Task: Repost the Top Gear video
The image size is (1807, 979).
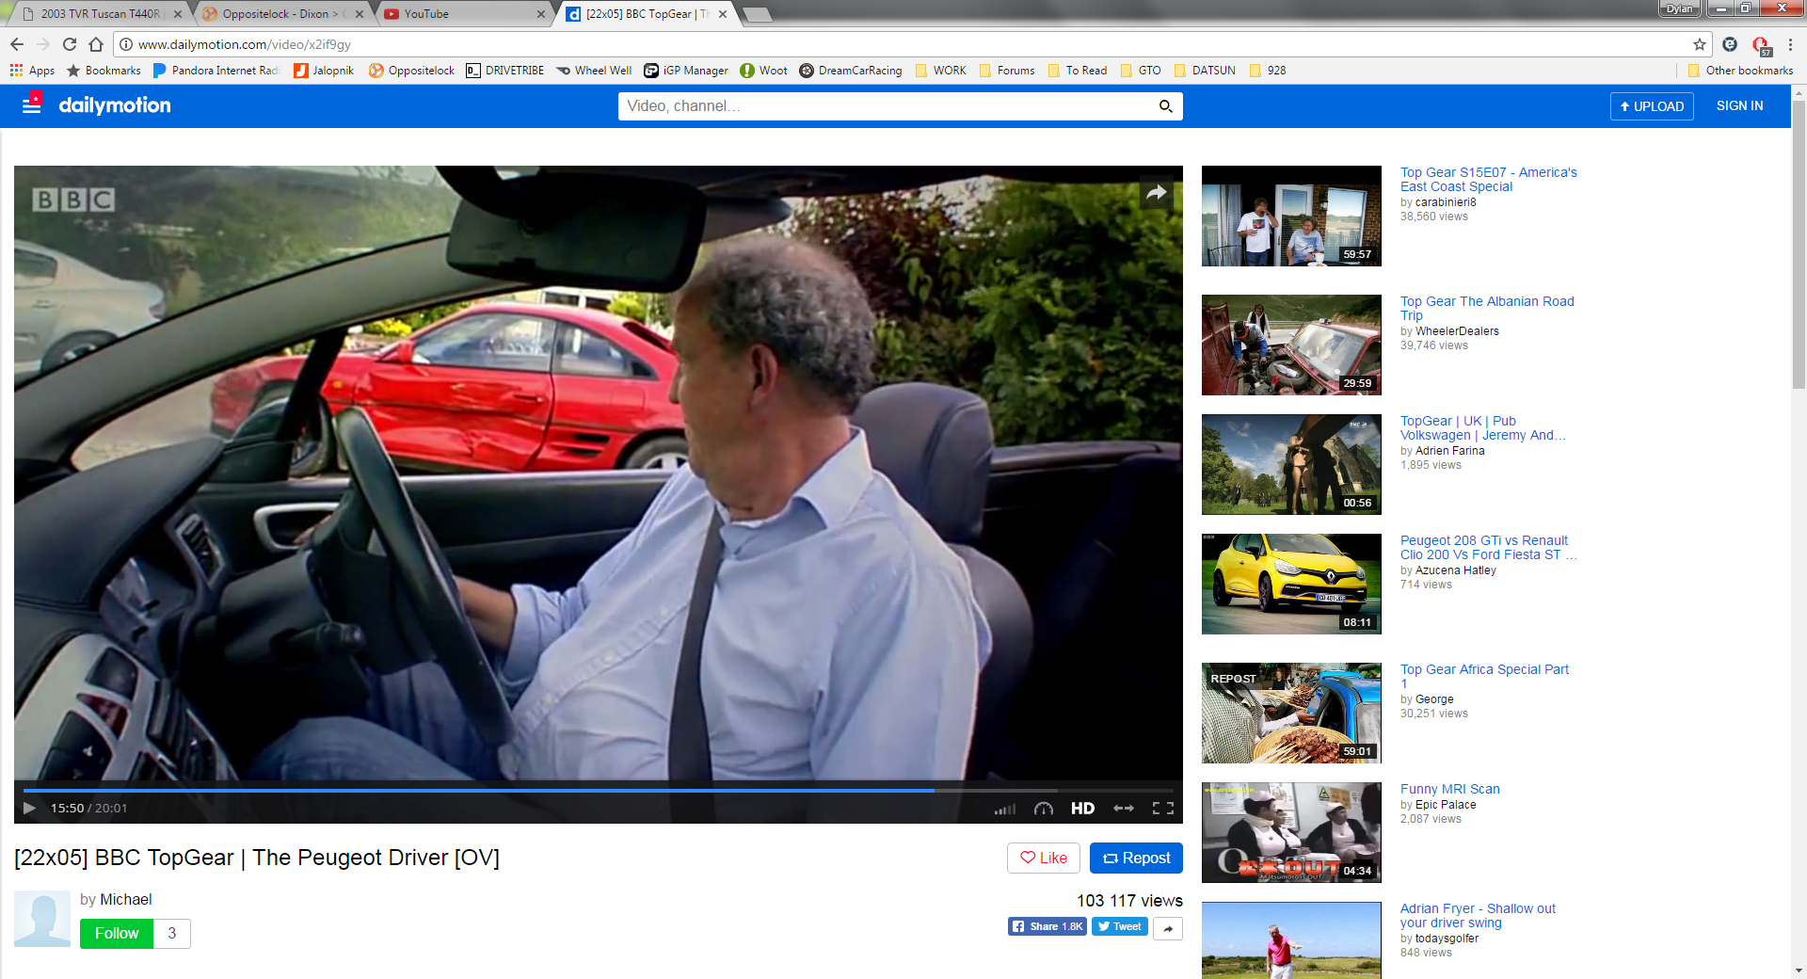Action: pos(1136,858)
